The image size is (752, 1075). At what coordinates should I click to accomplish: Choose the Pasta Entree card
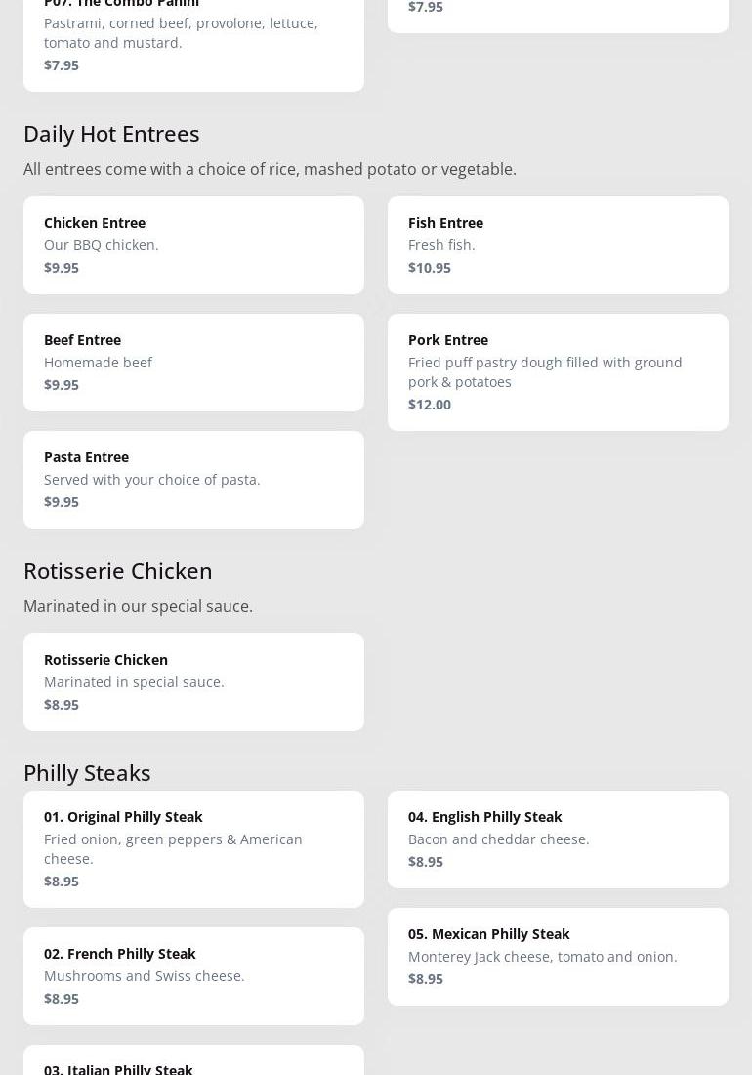[193, 480]
